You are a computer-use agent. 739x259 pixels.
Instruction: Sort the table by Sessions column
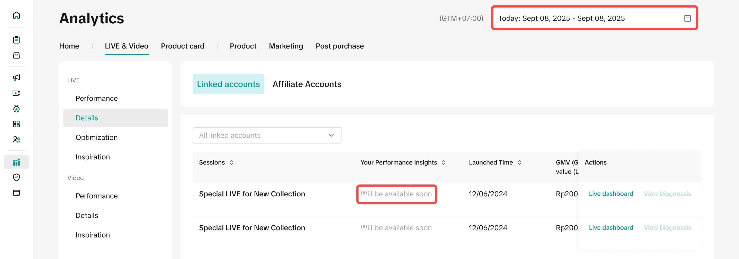click(x=231, y=162)
